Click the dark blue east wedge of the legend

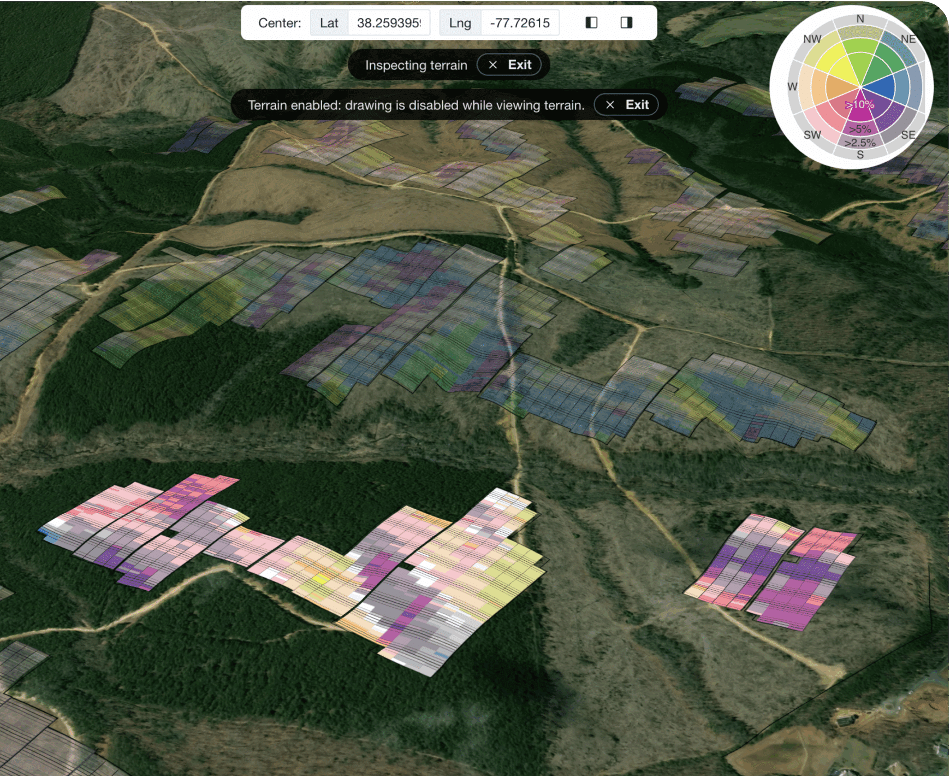pyautogui.click(x=882, y=87)
